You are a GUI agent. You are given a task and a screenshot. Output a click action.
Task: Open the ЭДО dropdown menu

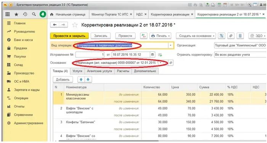[257, 36]
